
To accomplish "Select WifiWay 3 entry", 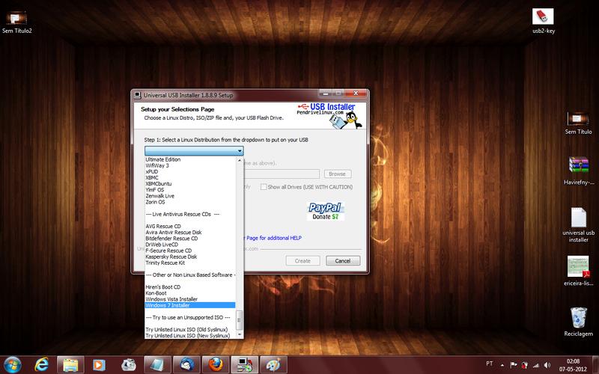I will pos(190,165).
